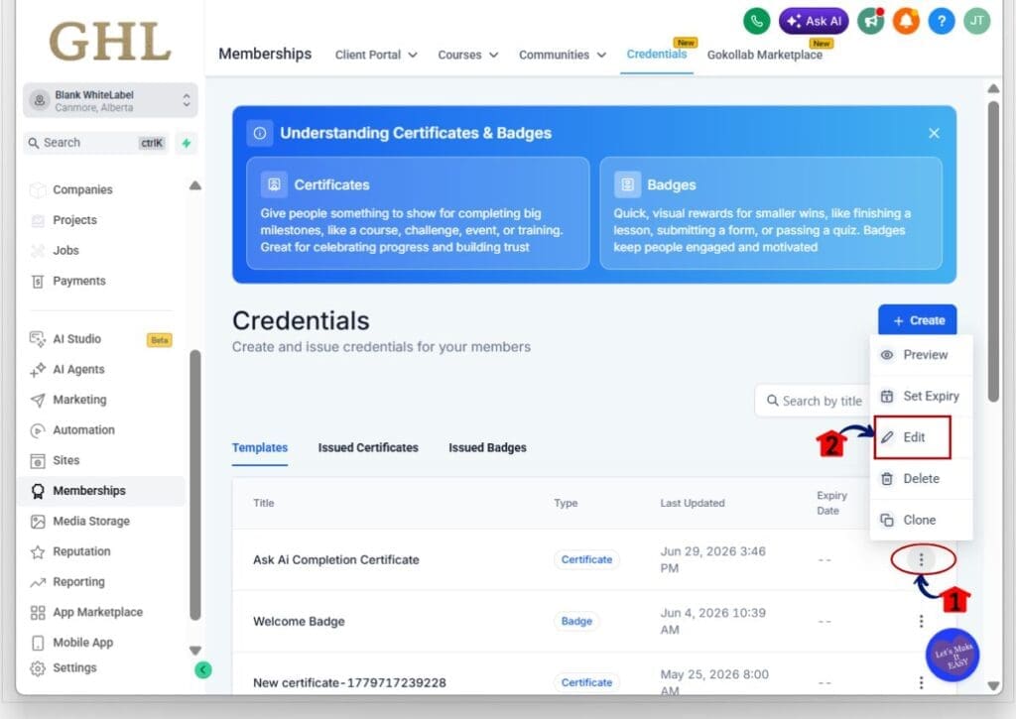Image resolution: width=1016 pixels, height=719 pixels.
Task: Open Reporting in the sidebar
Action: (x=78, y=582)
